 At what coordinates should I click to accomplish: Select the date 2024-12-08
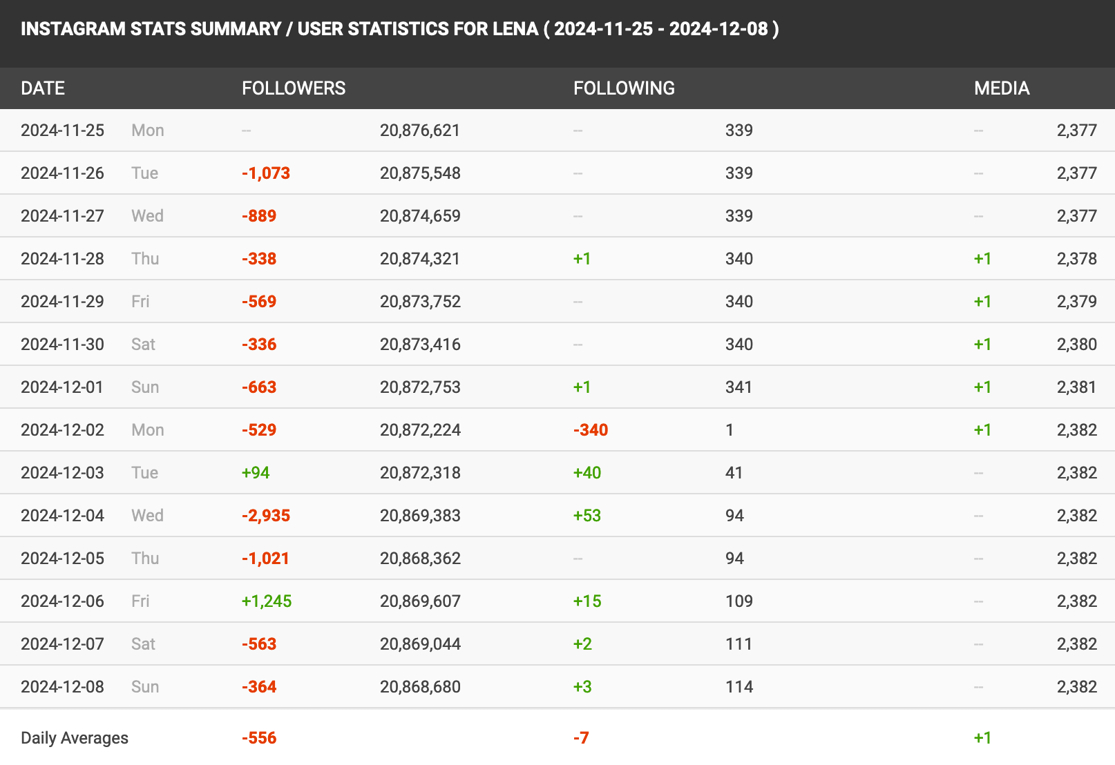(62, 687)
